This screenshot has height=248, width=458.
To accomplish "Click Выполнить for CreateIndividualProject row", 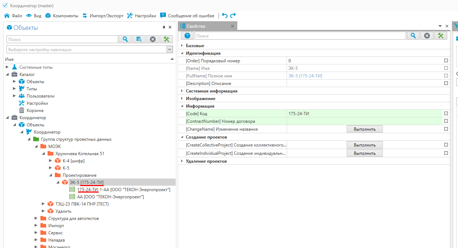I will pyautogui.click(x=365, y=153).
